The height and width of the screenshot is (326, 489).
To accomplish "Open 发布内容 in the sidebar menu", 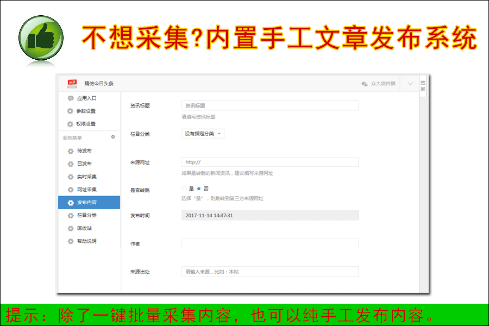I will coord(89,203).
